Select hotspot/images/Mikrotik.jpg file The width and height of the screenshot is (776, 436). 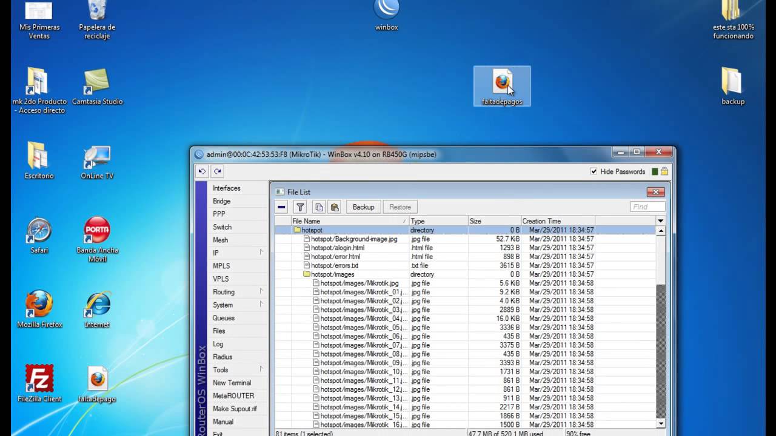pyautogui.click(x=465, y=283)
